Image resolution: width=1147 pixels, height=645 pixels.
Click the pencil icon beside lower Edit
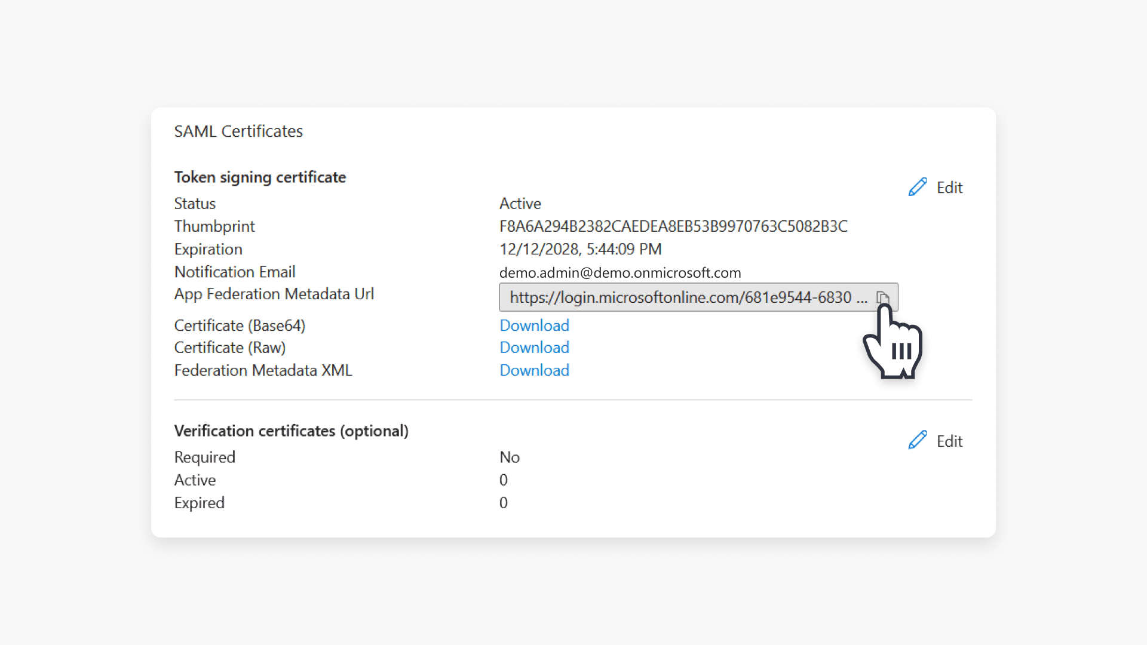pyautogui.click(x=917, y=440)
